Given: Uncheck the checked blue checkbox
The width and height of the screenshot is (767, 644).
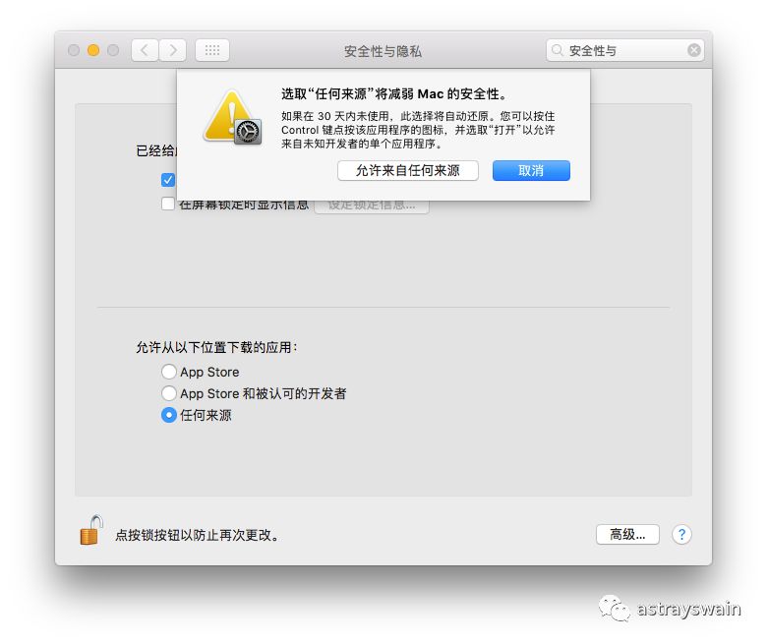Looking at the screenshot, I should pyautogui.click(x=168, y=180).
